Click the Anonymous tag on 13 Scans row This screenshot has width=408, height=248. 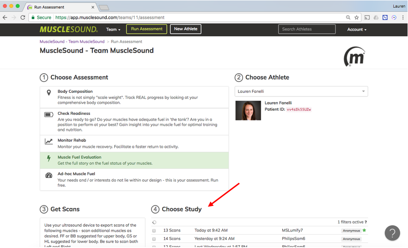pyautogui.click(x=351, y=231)
